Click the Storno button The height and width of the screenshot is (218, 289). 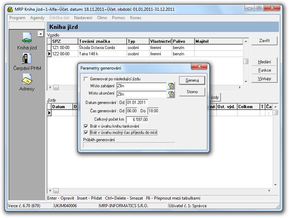click(192, 92)
